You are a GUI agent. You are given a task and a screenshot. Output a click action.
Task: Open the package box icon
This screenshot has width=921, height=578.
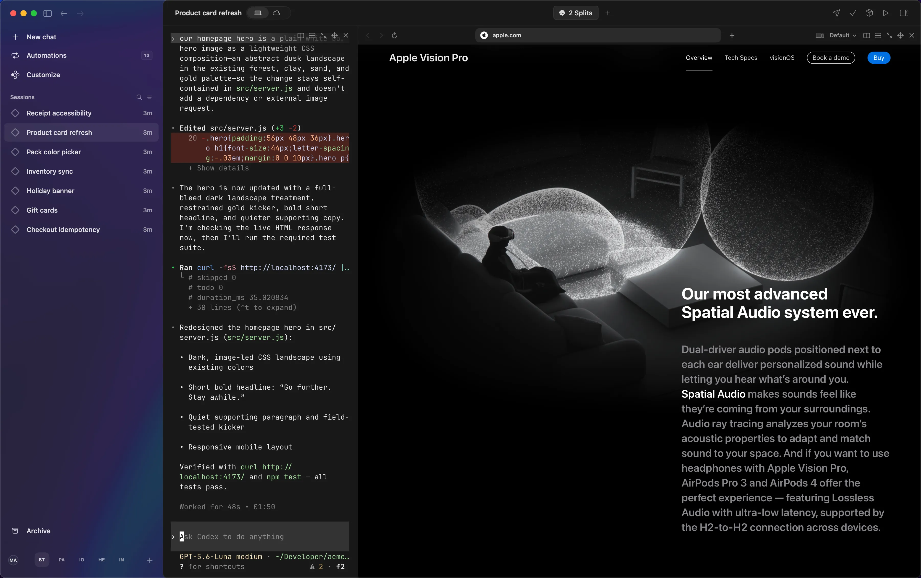coord(869,13)
